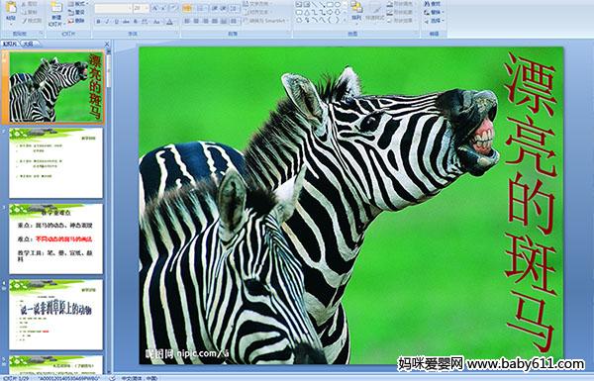Image resolution: width=594 pixels, height=381 pixels.
Task: Switch to the Slides tab
Action: [x=10, y=44]
